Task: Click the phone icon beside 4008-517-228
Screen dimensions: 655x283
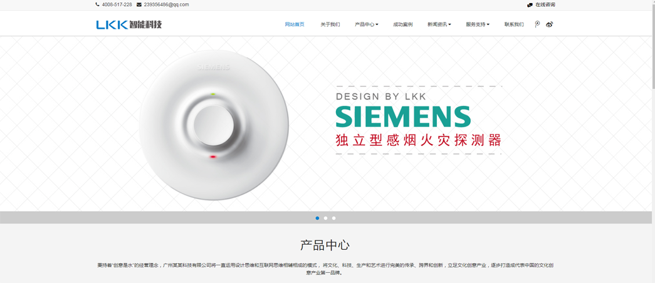Action: pos(97,4)
